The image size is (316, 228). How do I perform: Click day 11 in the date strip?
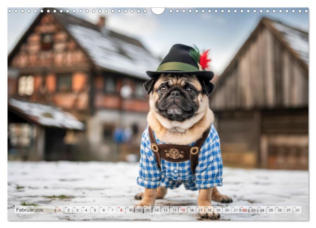[x=148, y=210]
